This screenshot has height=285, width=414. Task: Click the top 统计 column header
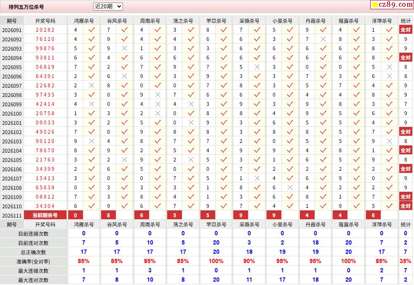[406, 21]
